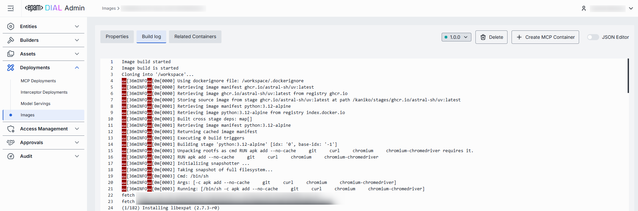Click the build log vertical scrollbar
This screenshot has width=638, height=211.
pos(628,76)
